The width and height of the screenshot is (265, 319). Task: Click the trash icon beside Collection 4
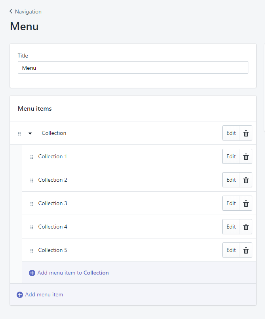click(246, 227)
